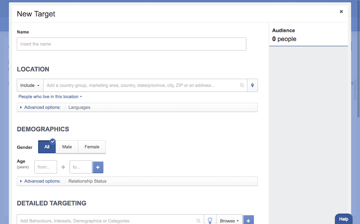Click the location search input field
Viewport: 360px width, 224px height.
tap(142, 85)
